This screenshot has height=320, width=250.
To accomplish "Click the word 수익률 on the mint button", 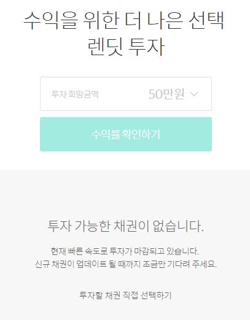I will click(x=105, y=134).
